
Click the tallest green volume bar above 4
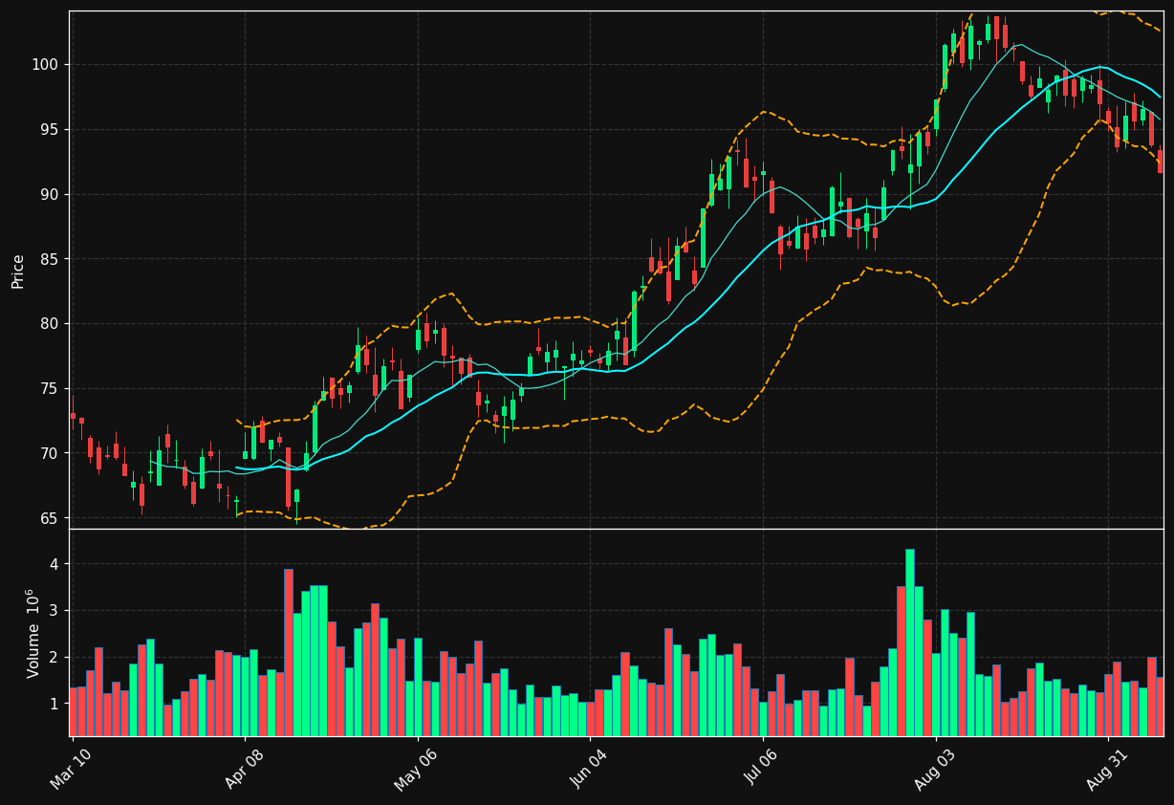click(x=910, y=642)
